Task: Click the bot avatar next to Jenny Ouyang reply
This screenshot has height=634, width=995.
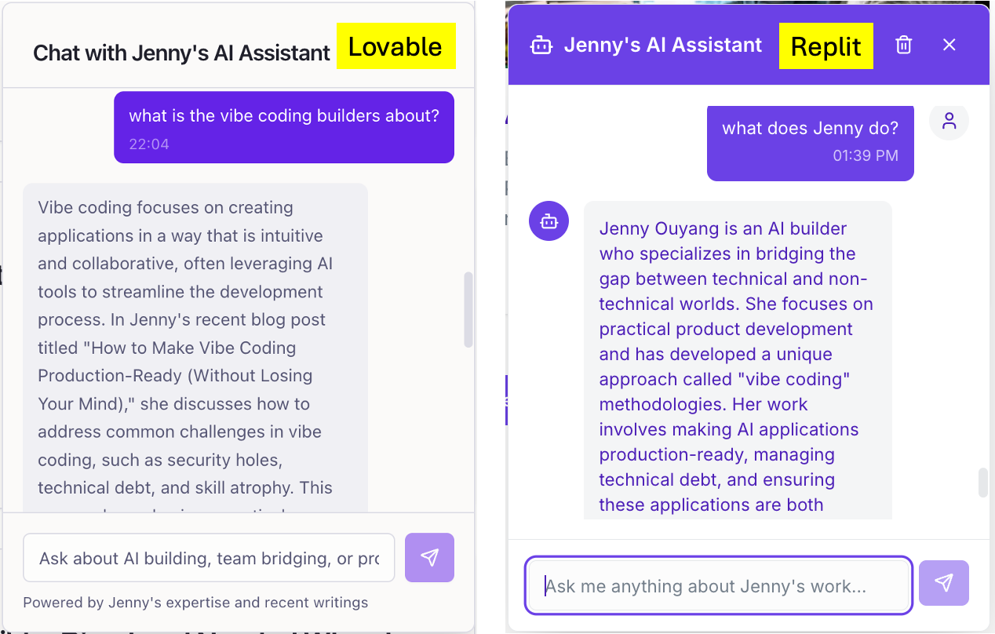Action: click(549, 221)
